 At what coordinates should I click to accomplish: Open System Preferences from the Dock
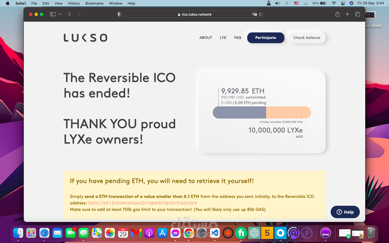pyautogui.click(x=202, y=233)
